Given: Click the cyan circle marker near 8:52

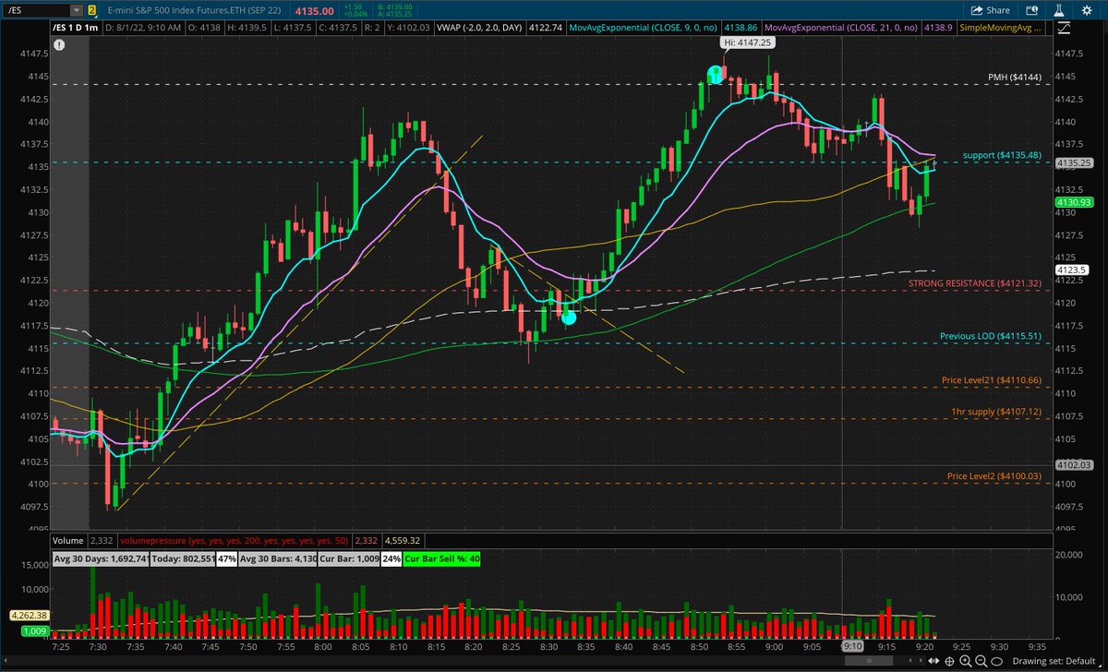Looking at the screenshot, I should click(x=715, y=74).
